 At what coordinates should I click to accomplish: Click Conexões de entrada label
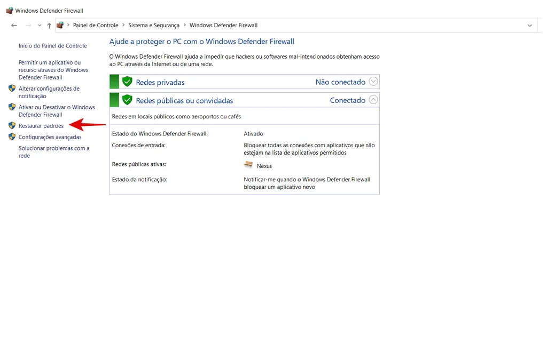pyautogui.click(x=138, y=145)
